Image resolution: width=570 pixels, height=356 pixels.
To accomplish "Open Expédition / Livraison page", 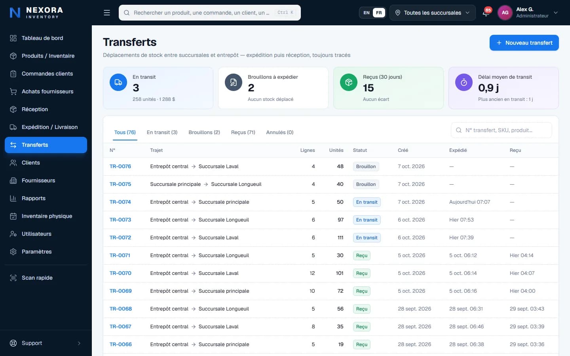I will (x=46, y=127).
